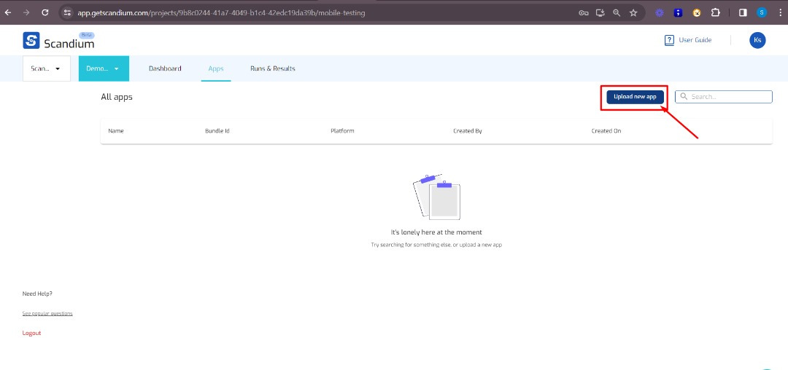Click the User Guide question icon
The image size is (788, 370).
[x=669, y=41]
